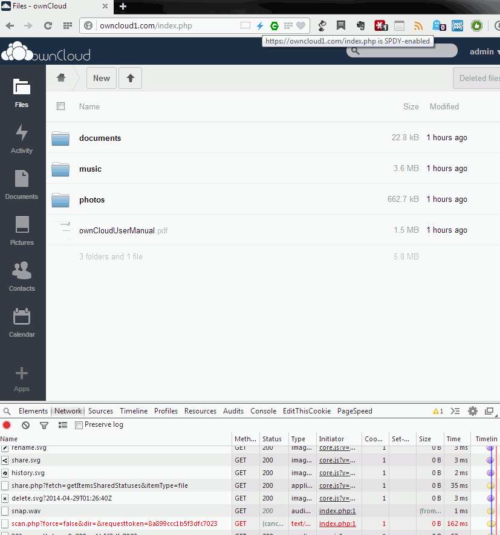500x535 pixels.
Task: Switch to the Console tab
Action: (264, 411)
